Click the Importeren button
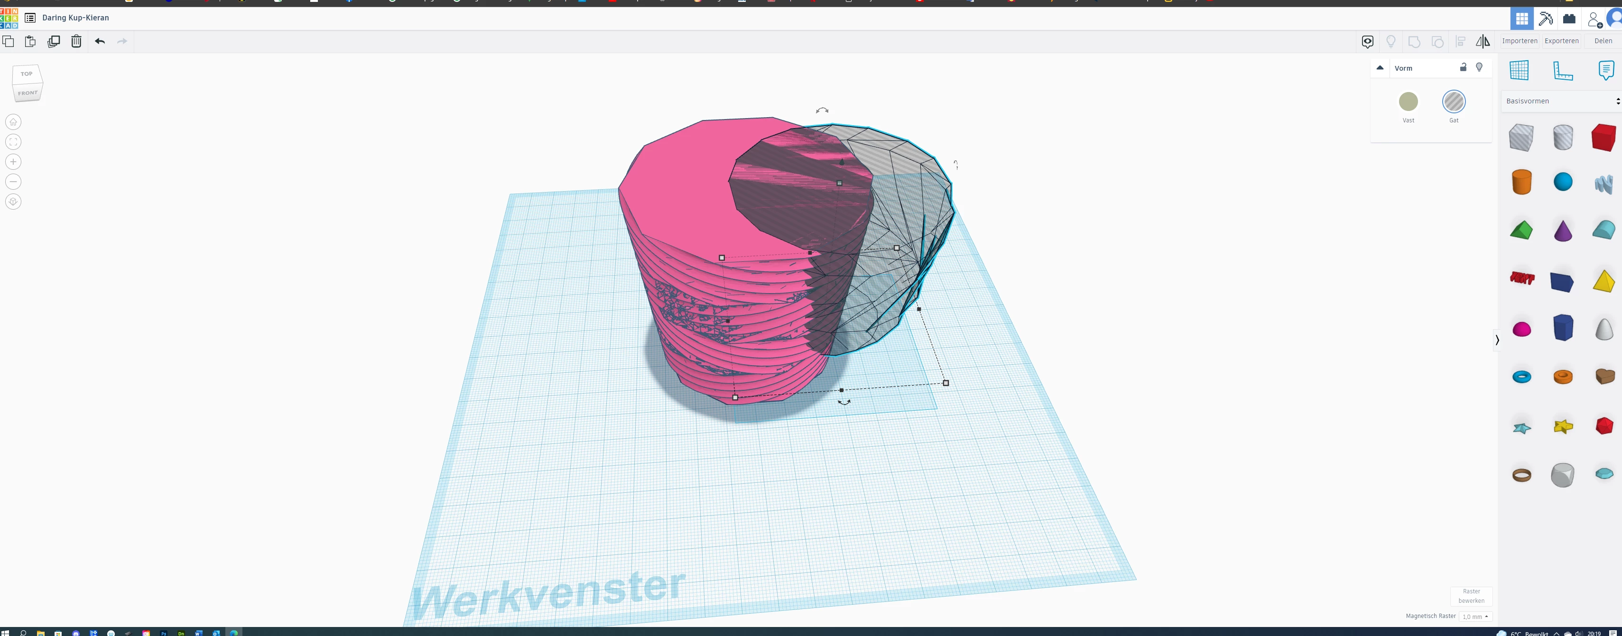Viewport: 1622px width, 636px height. 1520,41
